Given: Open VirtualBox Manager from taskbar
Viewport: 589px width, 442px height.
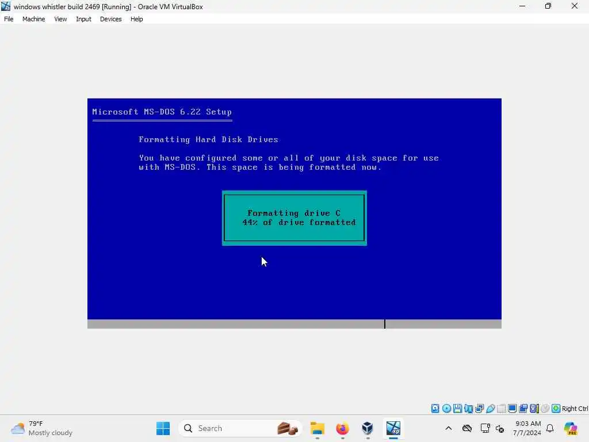Looking at the screenshot, I should tap(368, 428).
